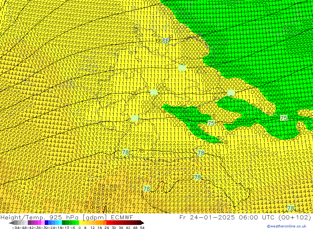Select the cyan legend swatch

tap(60, 223)
